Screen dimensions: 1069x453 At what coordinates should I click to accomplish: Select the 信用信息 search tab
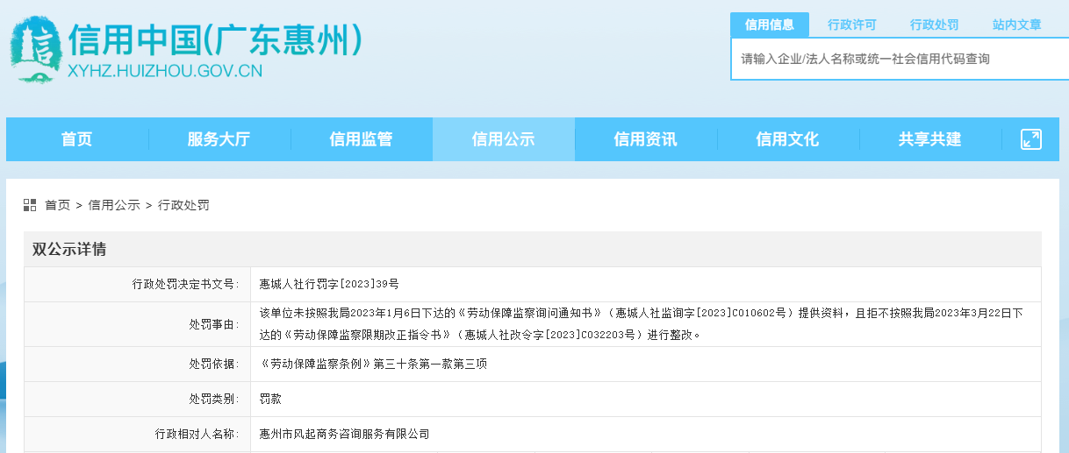(769, 25)
